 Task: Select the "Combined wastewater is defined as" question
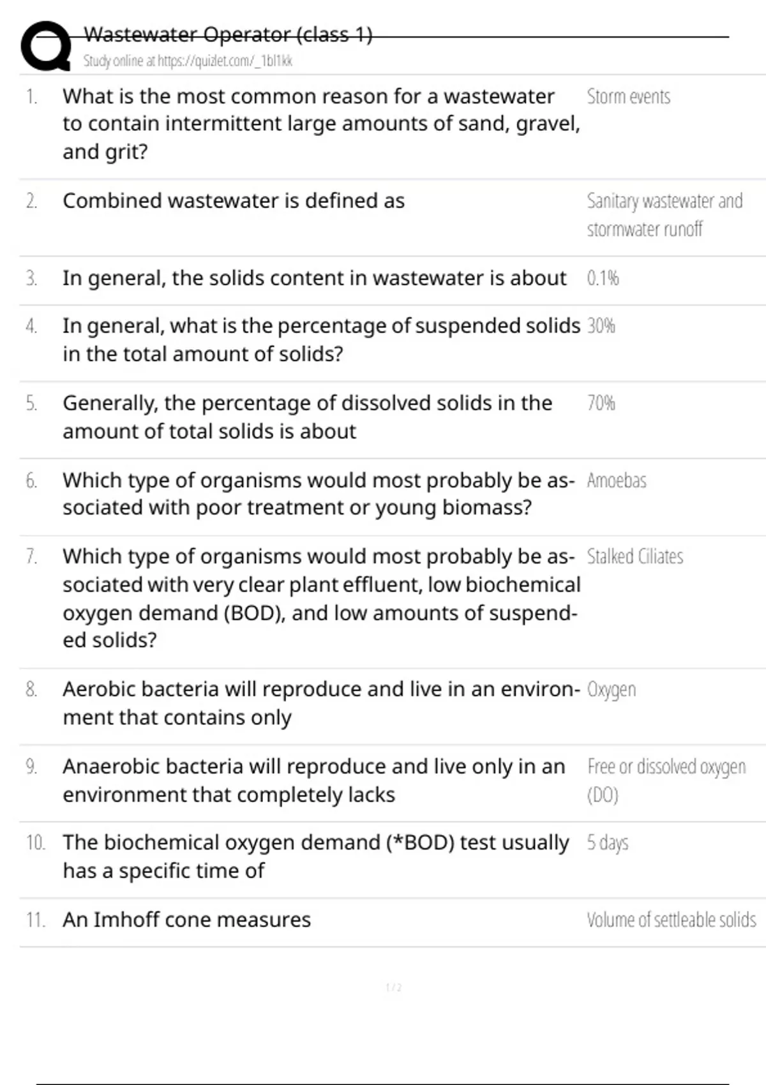pyautogui.click(x=234, y=201)
